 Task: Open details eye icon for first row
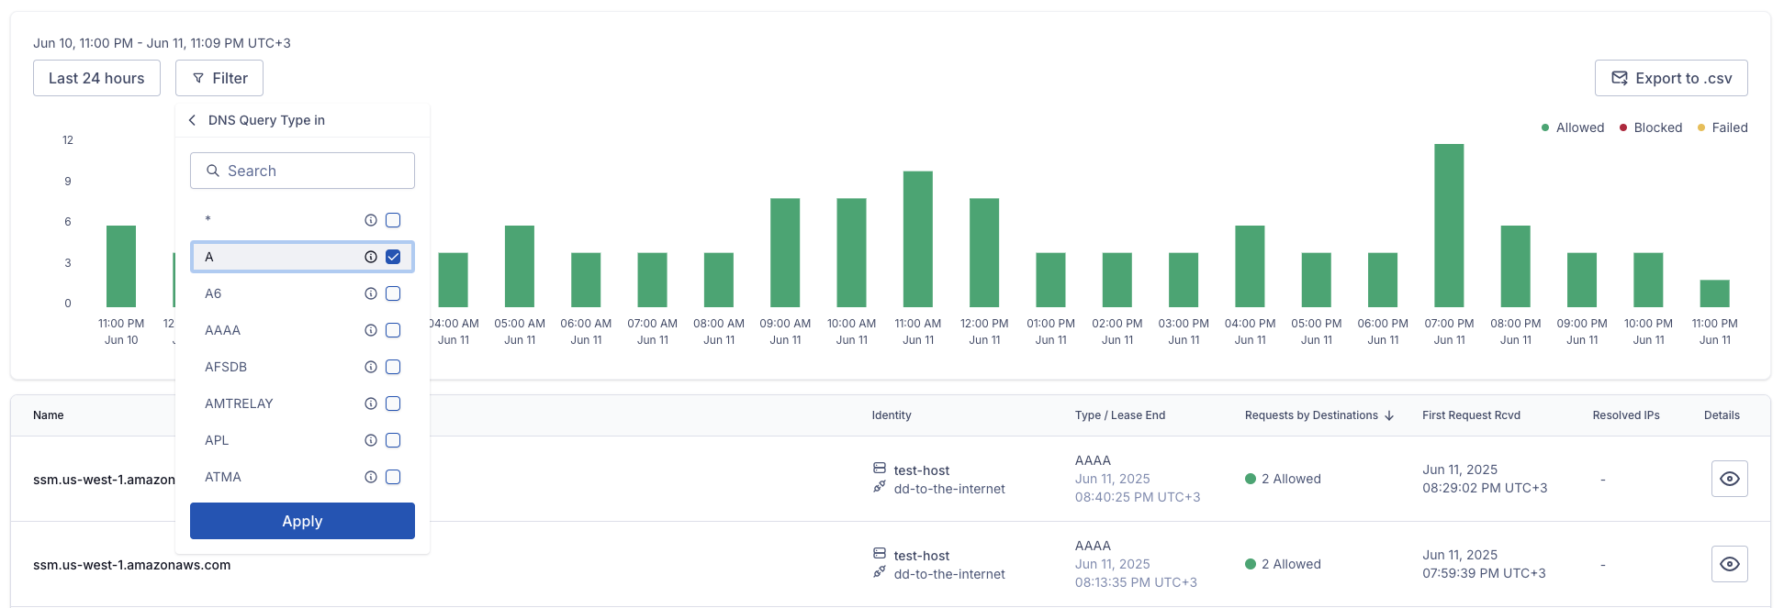coord(1729,479)
